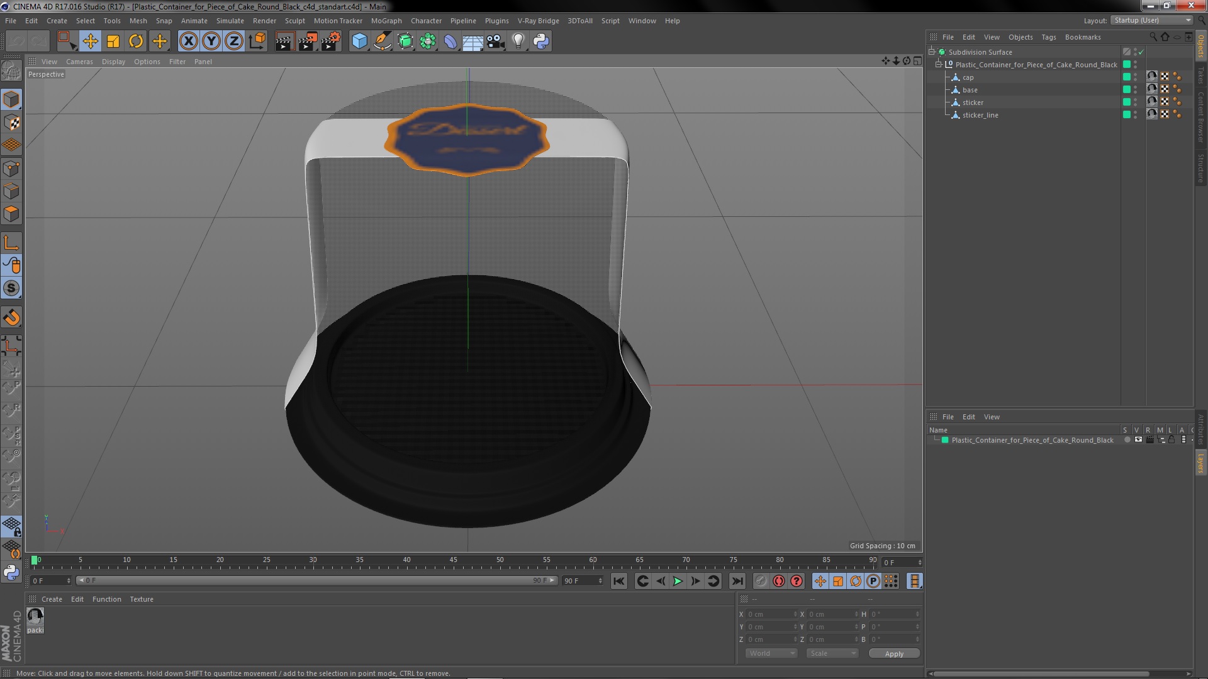Viewport: 1208px width, 679px height.
Task: Click Render View clapperboard icon
Action: [x=284, y=41]
